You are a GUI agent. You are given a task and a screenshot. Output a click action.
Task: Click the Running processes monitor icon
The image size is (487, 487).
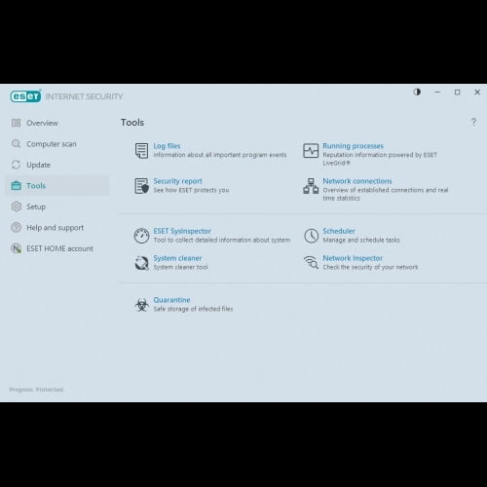(x=311, y=151)
